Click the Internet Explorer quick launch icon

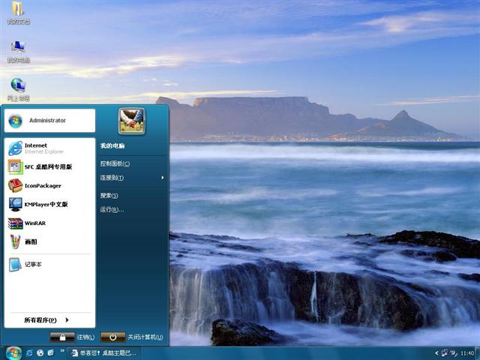click(29, 352)
